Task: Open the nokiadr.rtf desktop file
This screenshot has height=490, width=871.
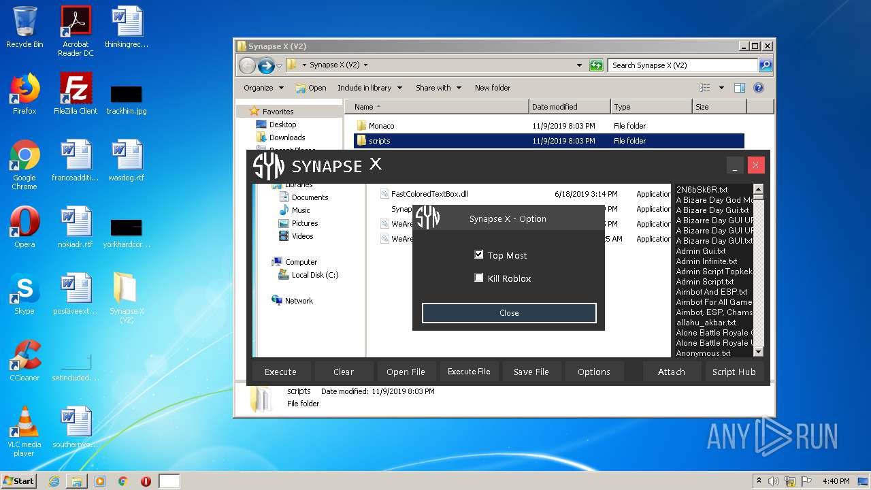Action: (76, 227)
